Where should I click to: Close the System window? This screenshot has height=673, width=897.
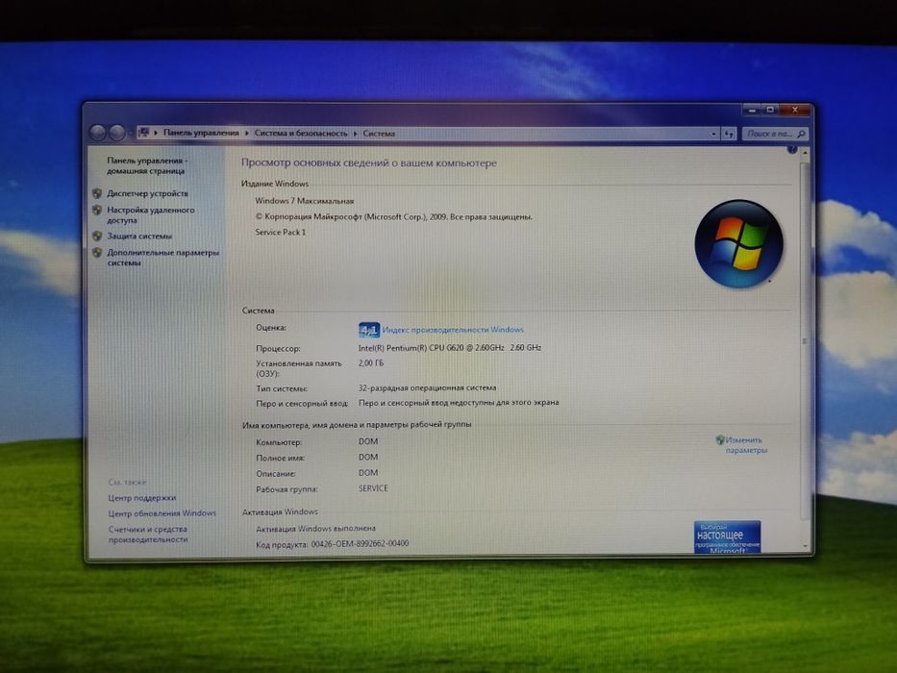coord(794,110)
